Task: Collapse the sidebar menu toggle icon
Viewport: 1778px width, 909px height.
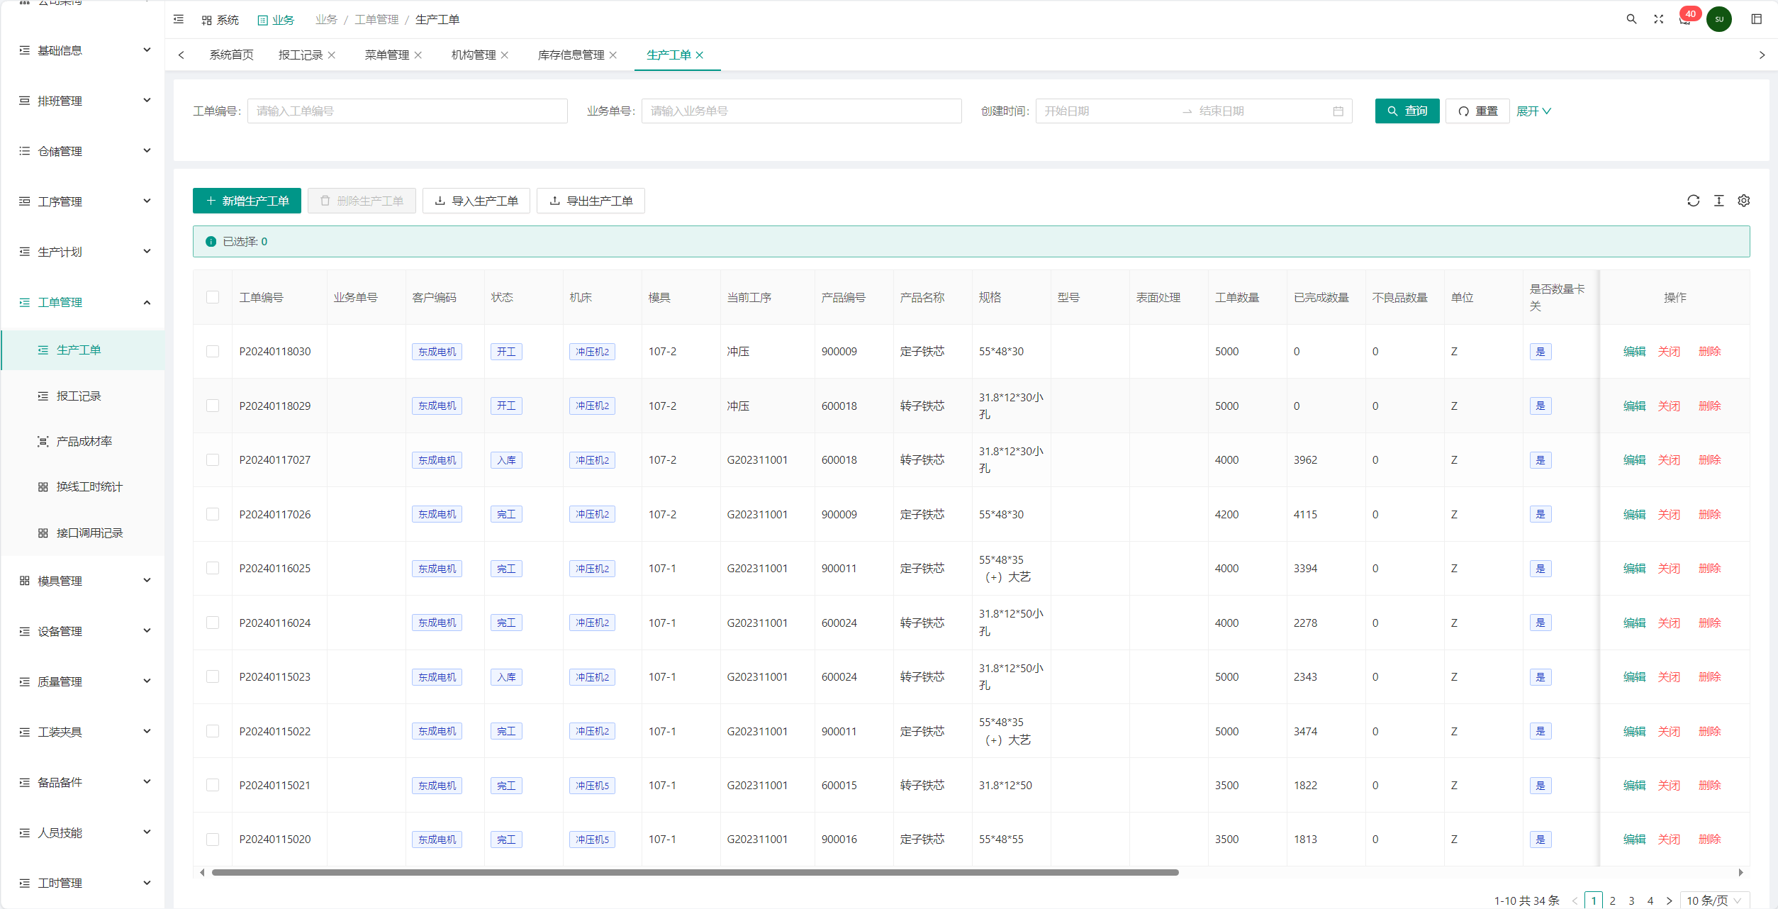Action: (179, 19)
